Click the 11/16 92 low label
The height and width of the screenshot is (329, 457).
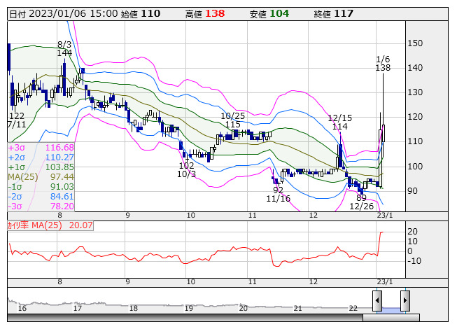click(x=278, y=194)
